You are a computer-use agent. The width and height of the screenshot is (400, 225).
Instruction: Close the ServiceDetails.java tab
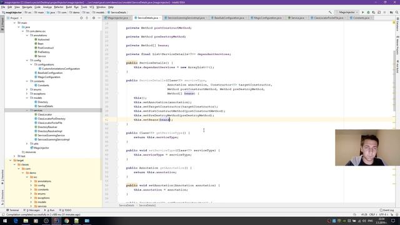160,18
